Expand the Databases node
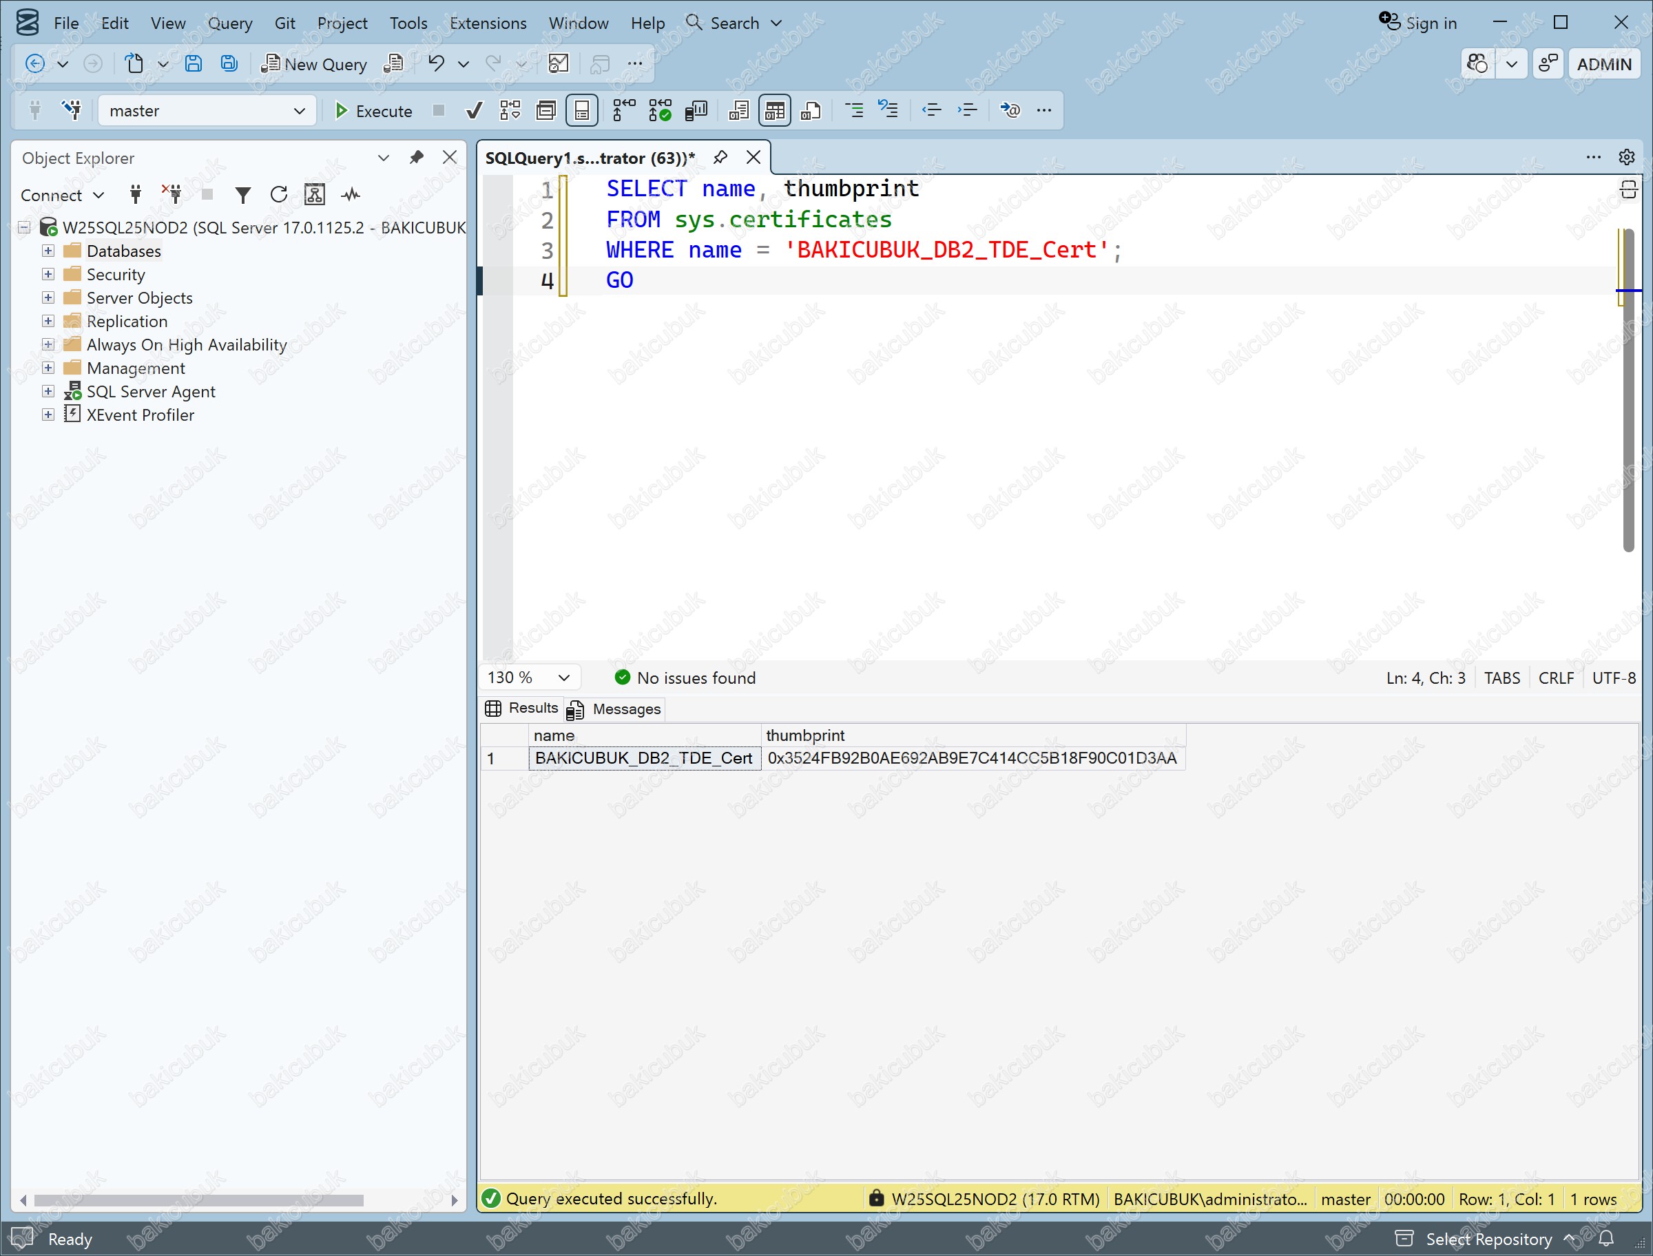 click(x=48, y=251)
